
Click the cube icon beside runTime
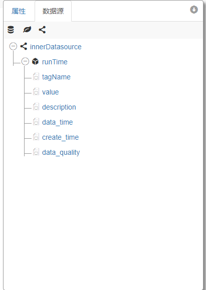(35, 61)
